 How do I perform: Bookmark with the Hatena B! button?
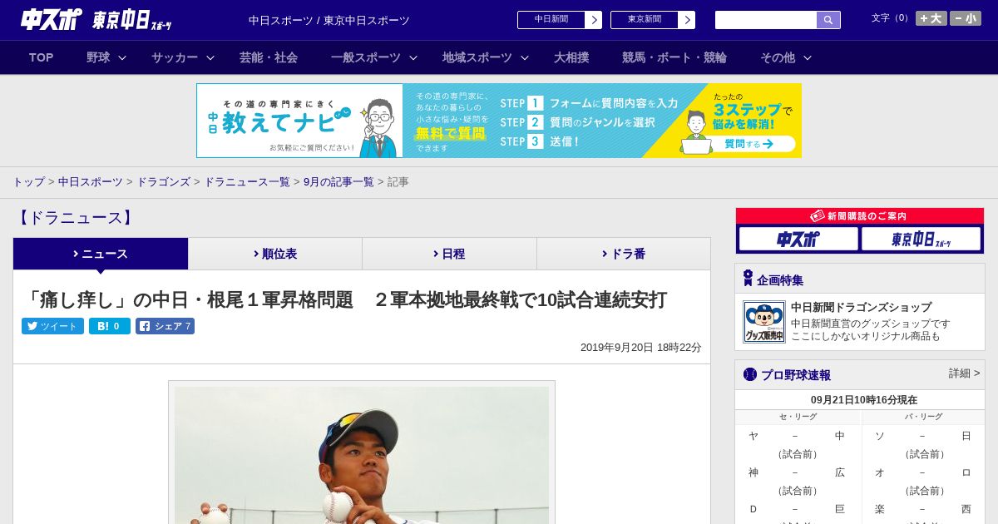pyautogui.click(x=110, y=326)
